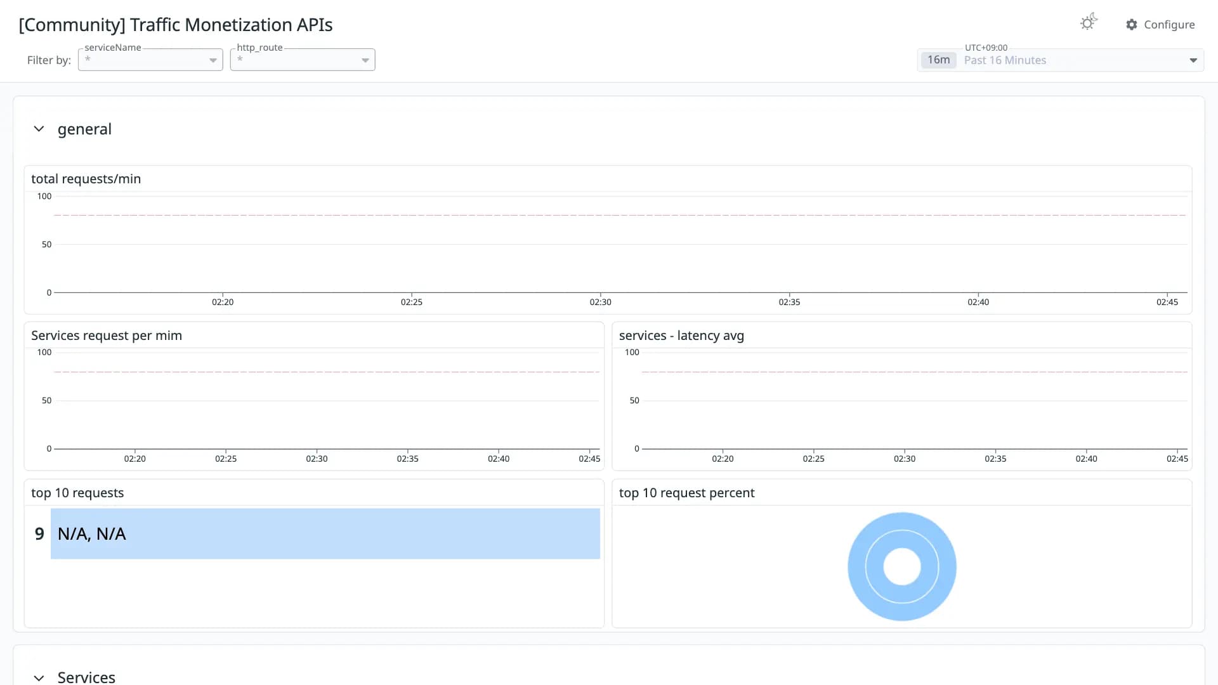1218x685 pixels.
Task: Click the Configure gear icon
Action: tap(1132, 25)
